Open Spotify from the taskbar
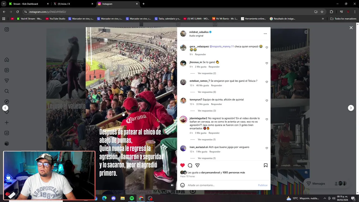The width and height of the screenshot is (359, 202). pyautogui.click(x=132, y=198)
